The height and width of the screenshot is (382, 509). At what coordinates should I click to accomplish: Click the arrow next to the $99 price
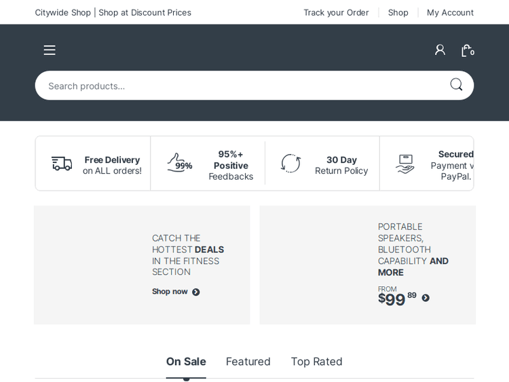tap(426, 298)
